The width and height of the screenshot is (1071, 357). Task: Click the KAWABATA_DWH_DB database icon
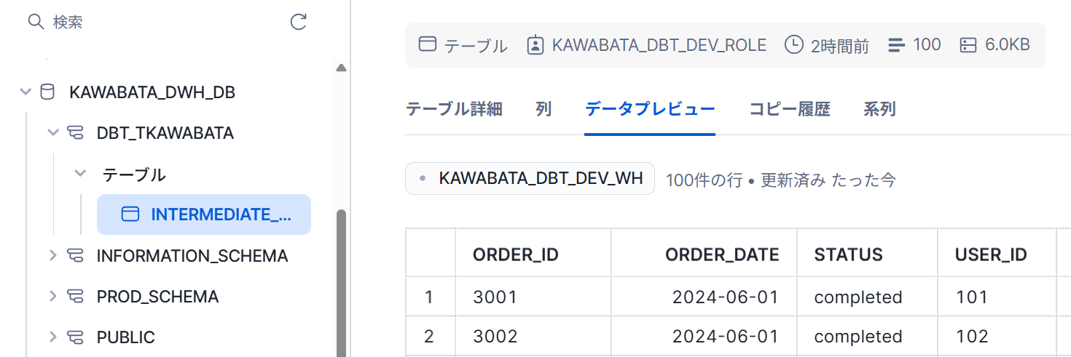click(x=47, y=92)
